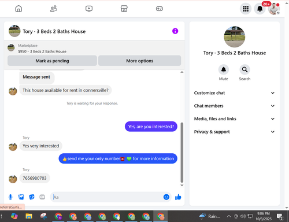The height and width of the screenshot is (222, 289).
Task: Click the voice clip microphone icon
Action: coord(10,197)
